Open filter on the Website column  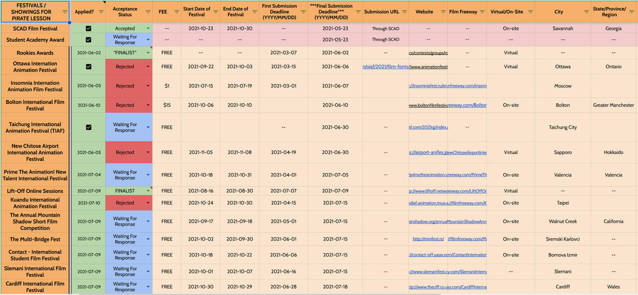[443, 12]
